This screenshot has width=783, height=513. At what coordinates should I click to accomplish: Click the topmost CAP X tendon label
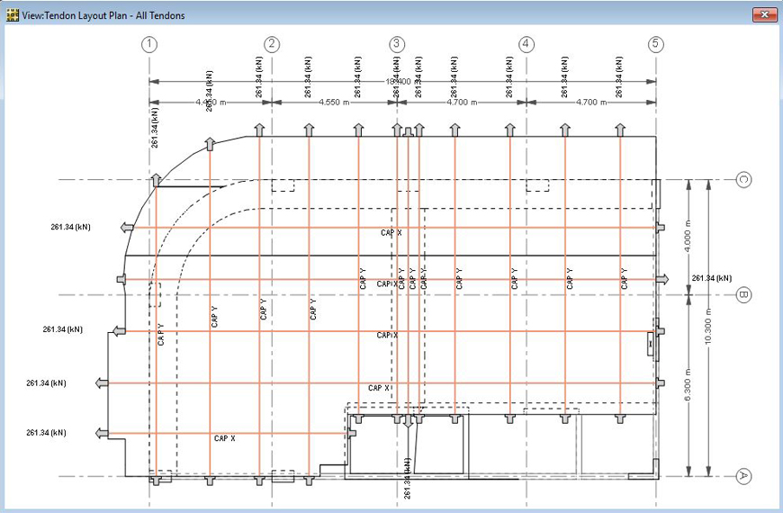click(391, 232)
